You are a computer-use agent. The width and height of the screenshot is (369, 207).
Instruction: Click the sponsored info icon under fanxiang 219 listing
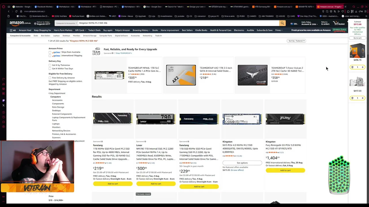[102, 141]
